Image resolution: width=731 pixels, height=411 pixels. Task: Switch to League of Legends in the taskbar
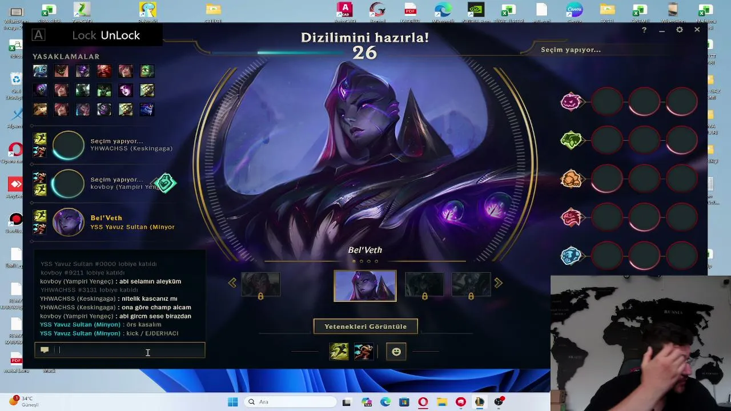[x=479, y=402]
